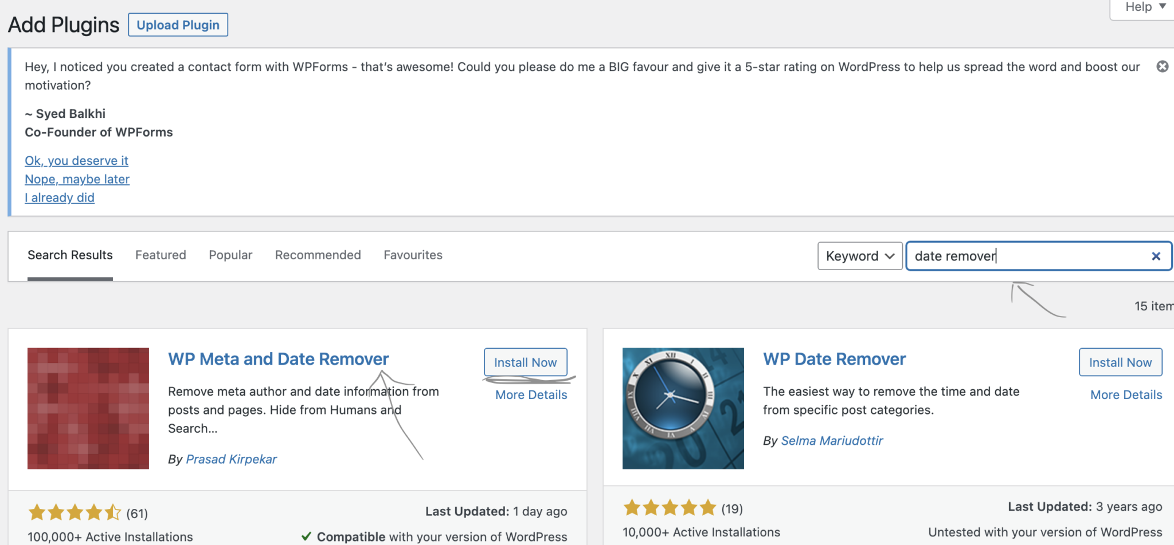The image size is (1174, 545).
Task: Open author Selma Mariudottir's profile
Action: tap(832, 441)
